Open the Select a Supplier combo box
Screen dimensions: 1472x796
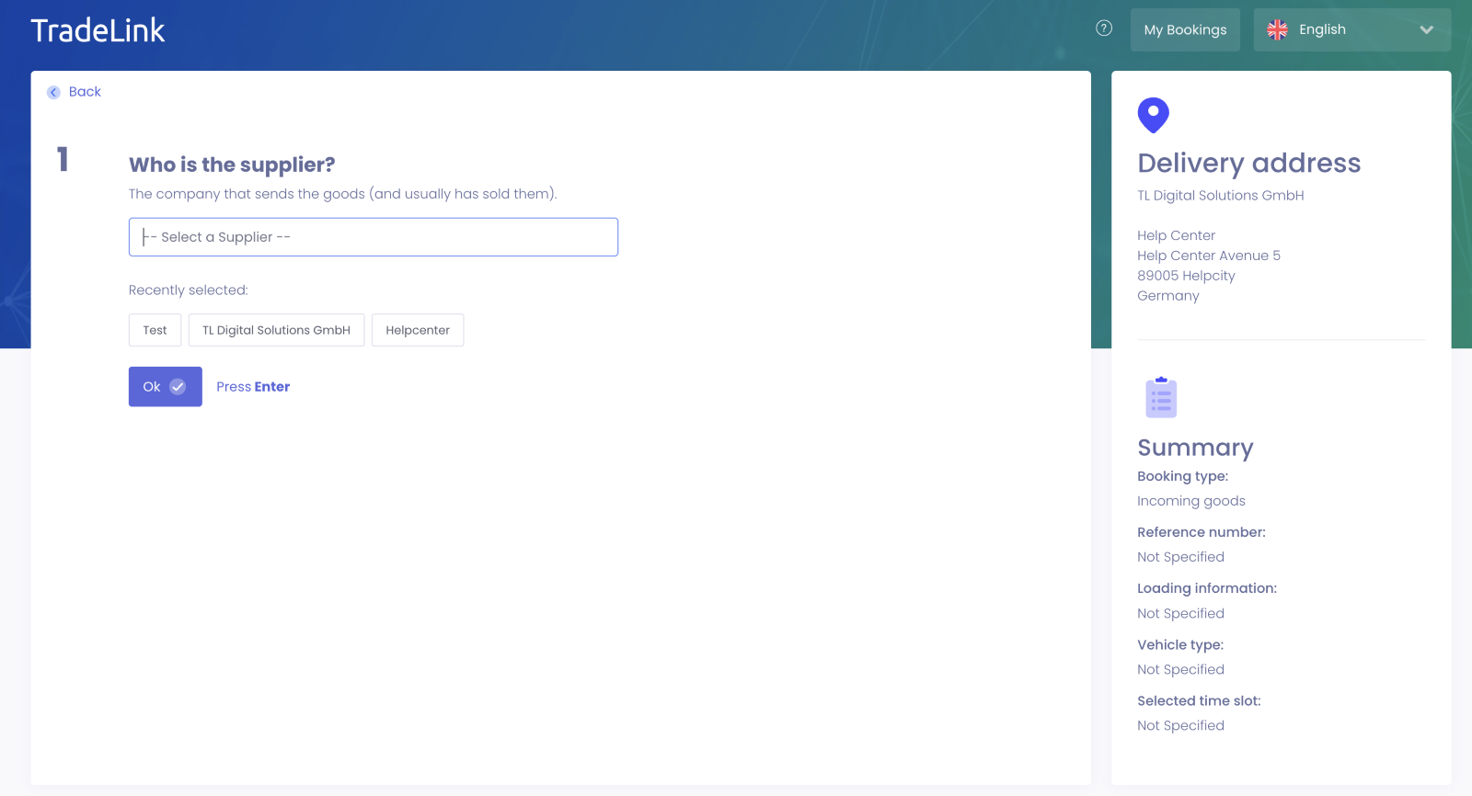click(373, 237)
